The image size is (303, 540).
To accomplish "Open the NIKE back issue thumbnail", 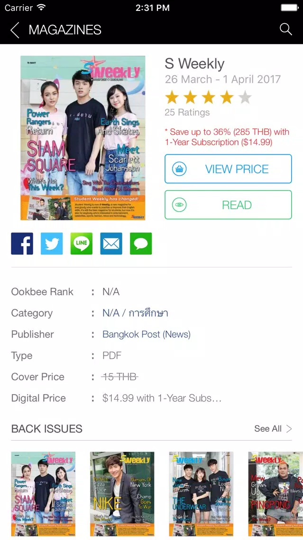I will click(x=122, y=494).
